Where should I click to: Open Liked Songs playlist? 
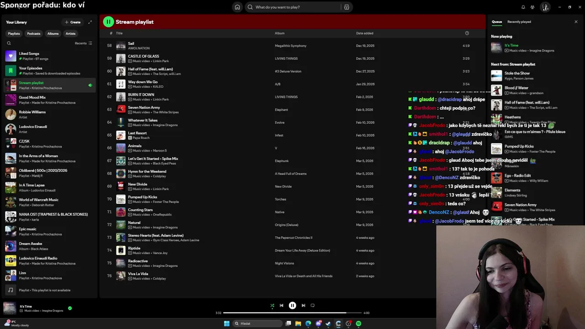[49, 56]
